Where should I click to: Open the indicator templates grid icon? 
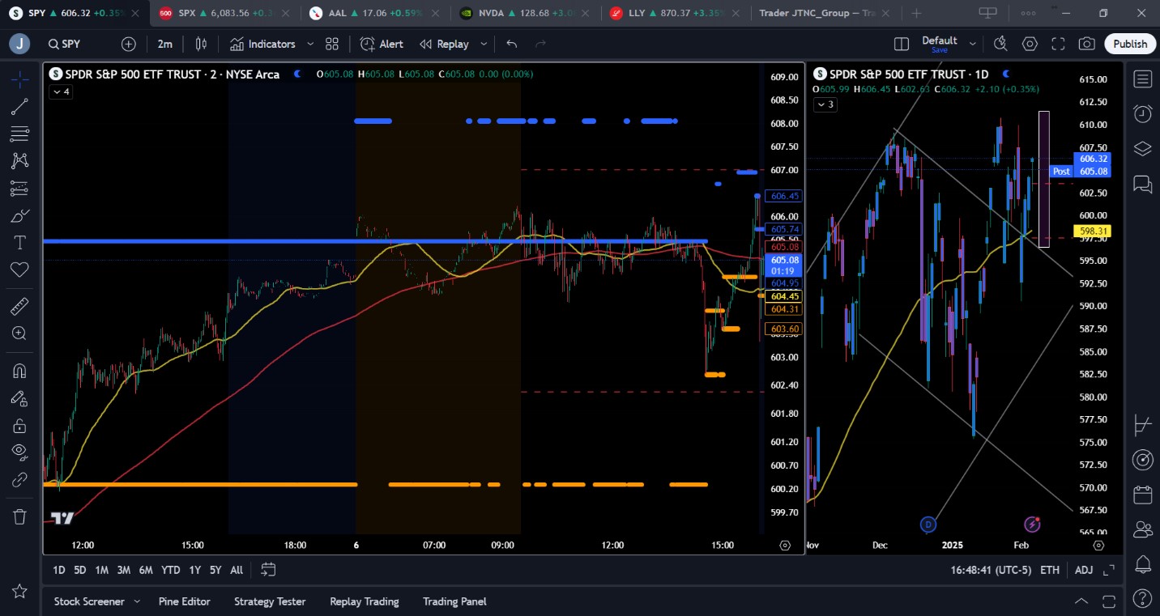point(332,44)
